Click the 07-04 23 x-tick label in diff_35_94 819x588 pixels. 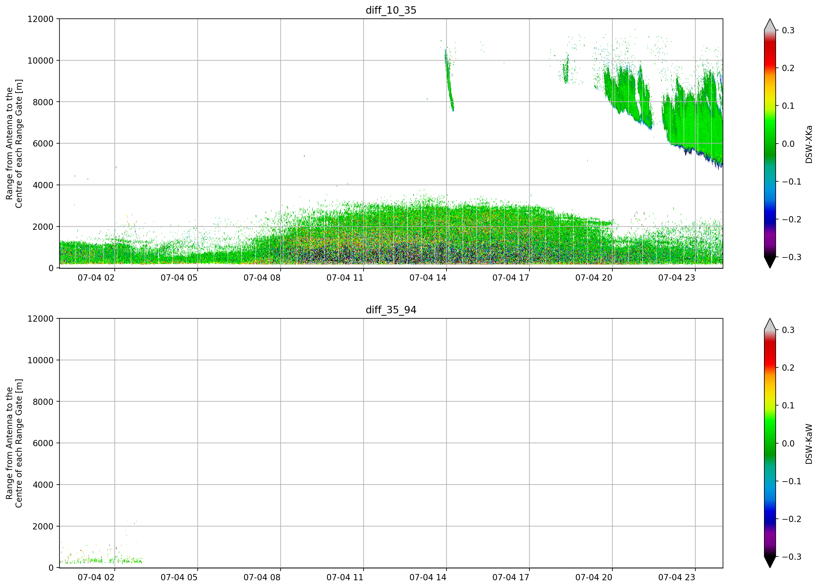[677, 578]
